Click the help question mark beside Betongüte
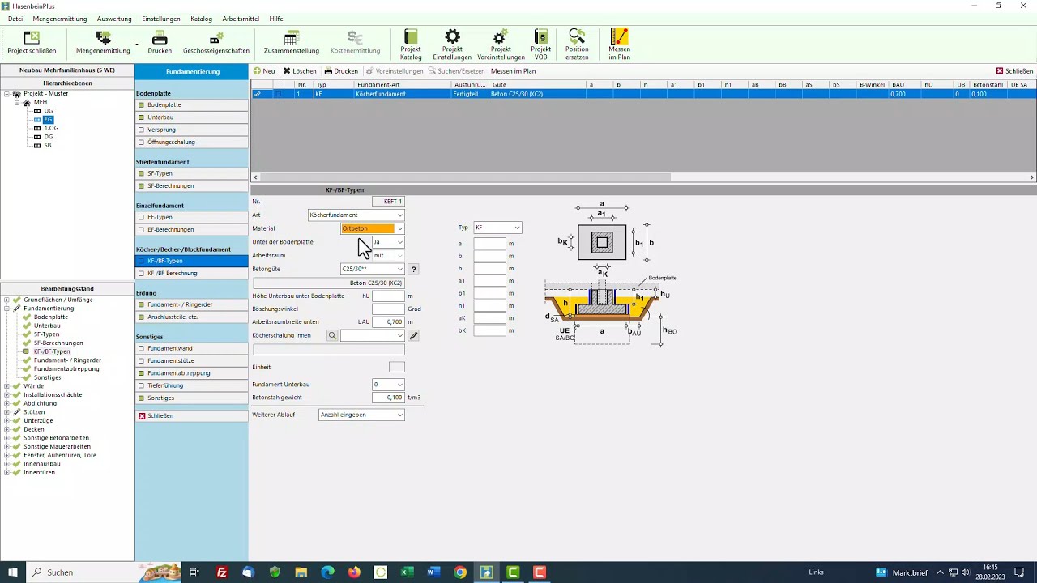Screen dimensions: 1037x583 coord(413,269)
